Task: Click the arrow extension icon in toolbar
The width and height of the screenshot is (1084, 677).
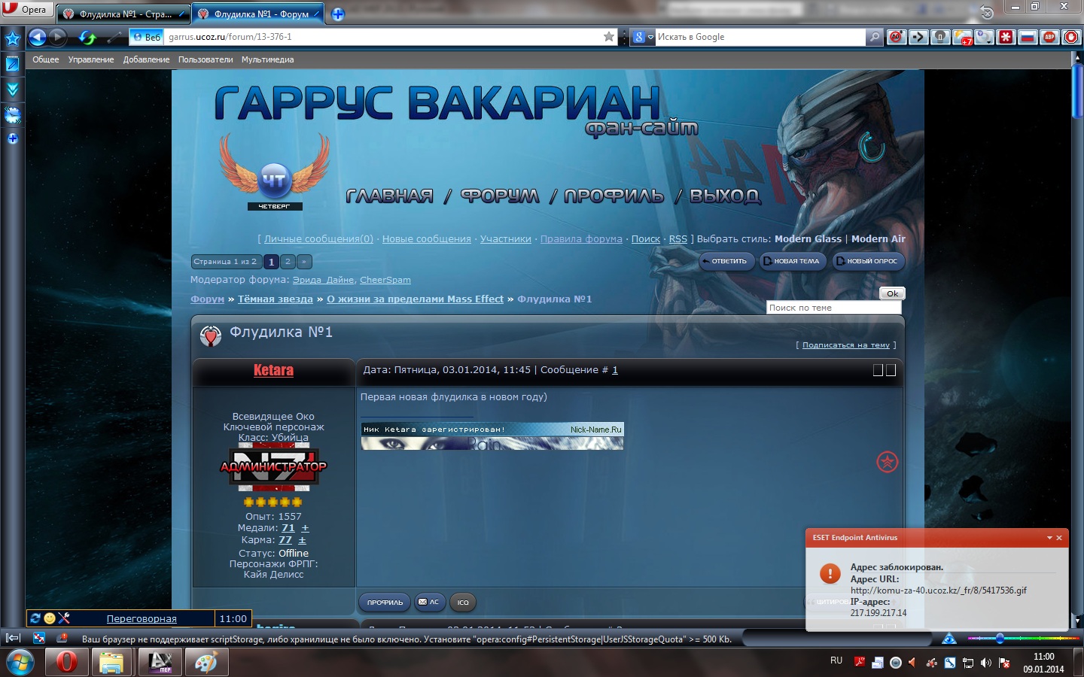Action: pyautogui.click(x=918, y=37)
